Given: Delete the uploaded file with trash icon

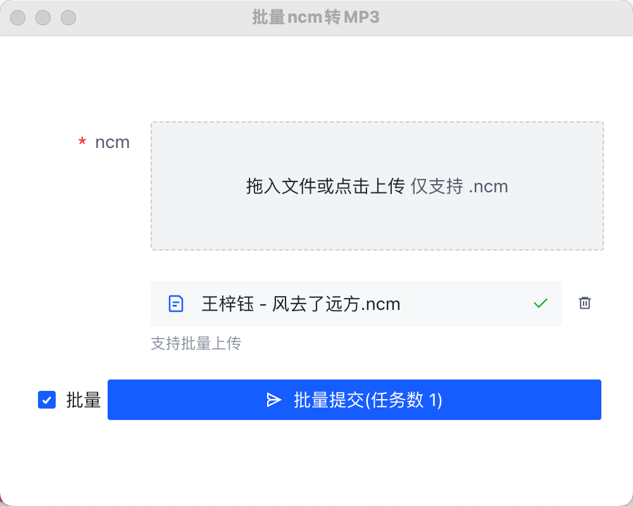Looking at the screenshot, I should 584,303.
